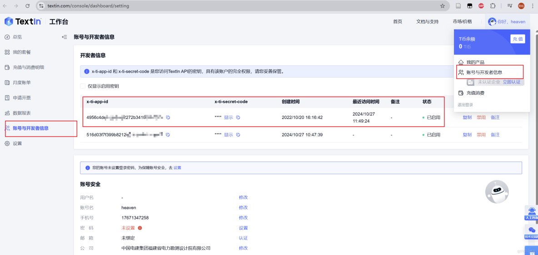Show the first row's secret code
This screenshot has height=255, width=538.
tap(228, 118)
